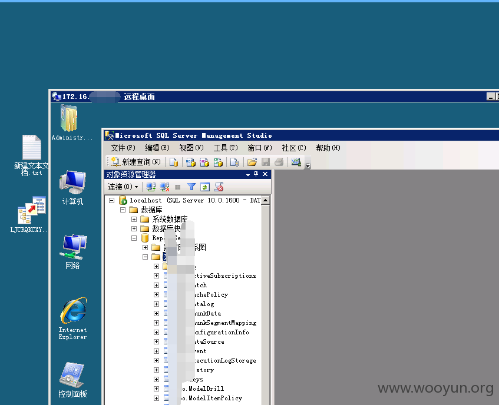Open the 连接(O) dropdown in Object Explorer
The height and width of the screenshot is (405, 499).
pos(123,187)
